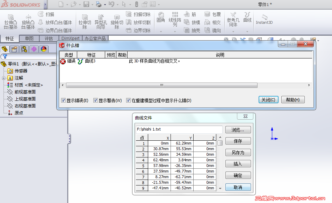
Task: Click the Print icon
Action: [x=99, y=4]
